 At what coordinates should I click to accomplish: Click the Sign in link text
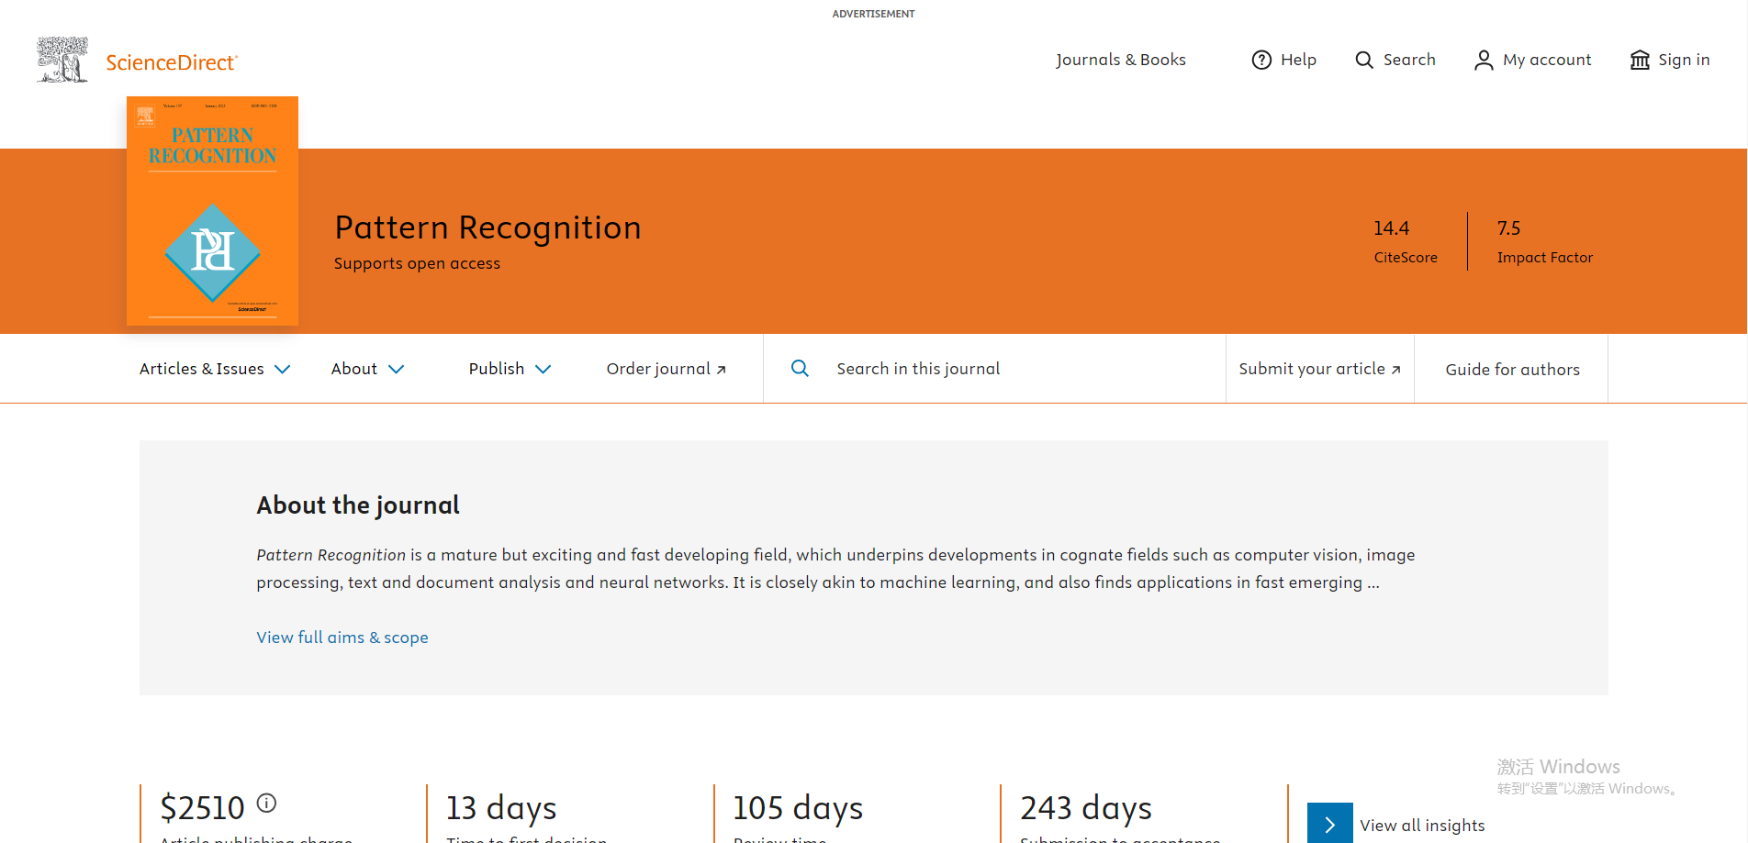(1684, 60)
